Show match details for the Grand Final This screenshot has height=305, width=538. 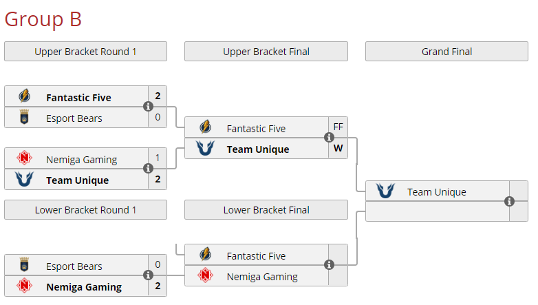509,201
